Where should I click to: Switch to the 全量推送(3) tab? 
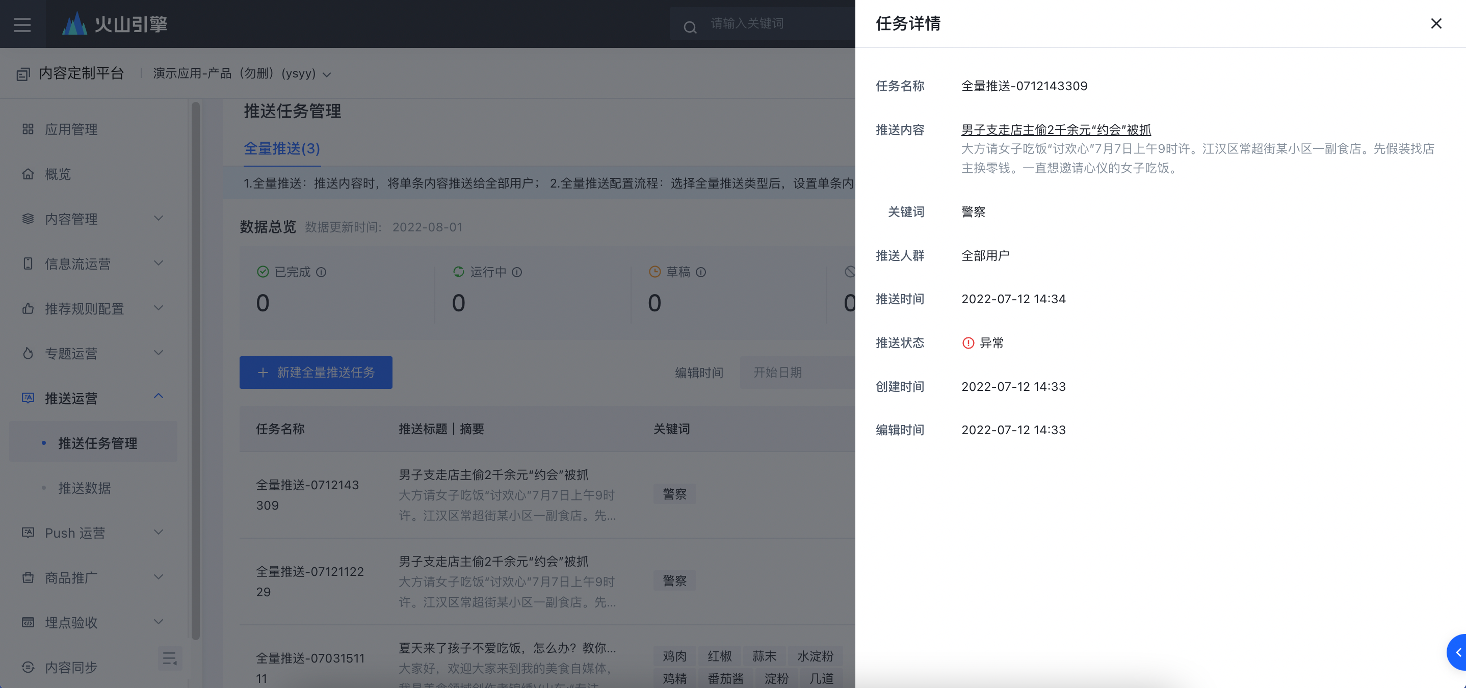pos(282,148)
